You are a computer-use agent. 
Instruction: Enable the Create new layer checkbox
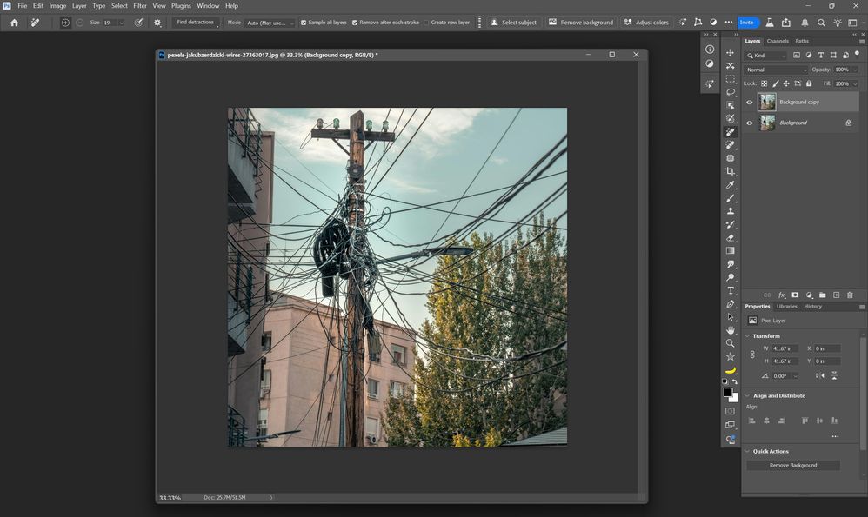[x=426, y=23]
